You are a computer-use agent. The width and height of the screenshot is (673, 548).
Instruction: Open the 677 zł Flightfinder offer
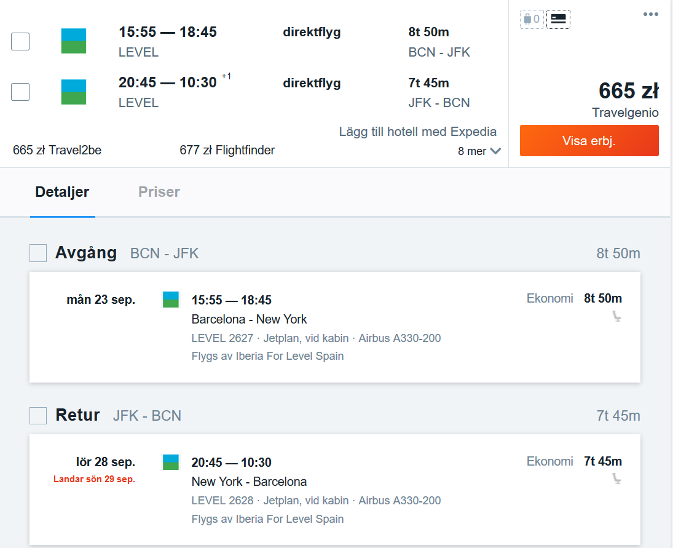click(227, 150)
